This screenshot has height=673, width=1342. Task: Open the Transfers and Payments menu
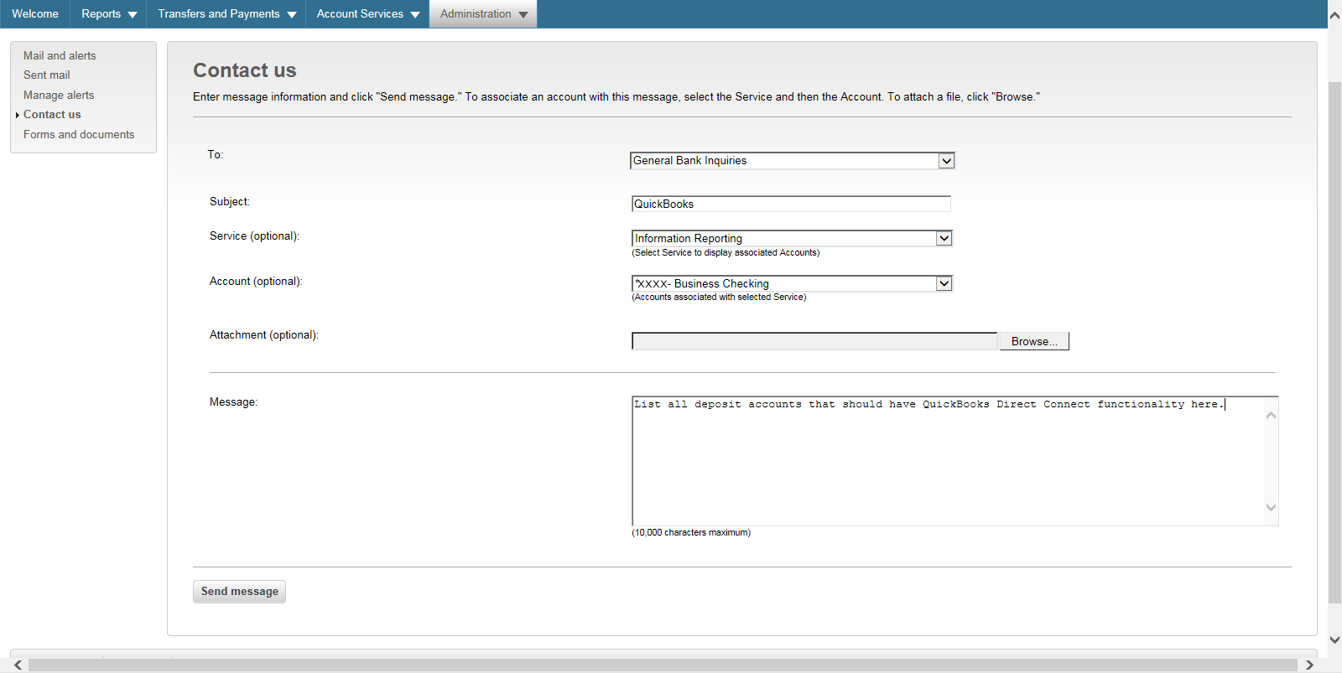pos(226,14)
